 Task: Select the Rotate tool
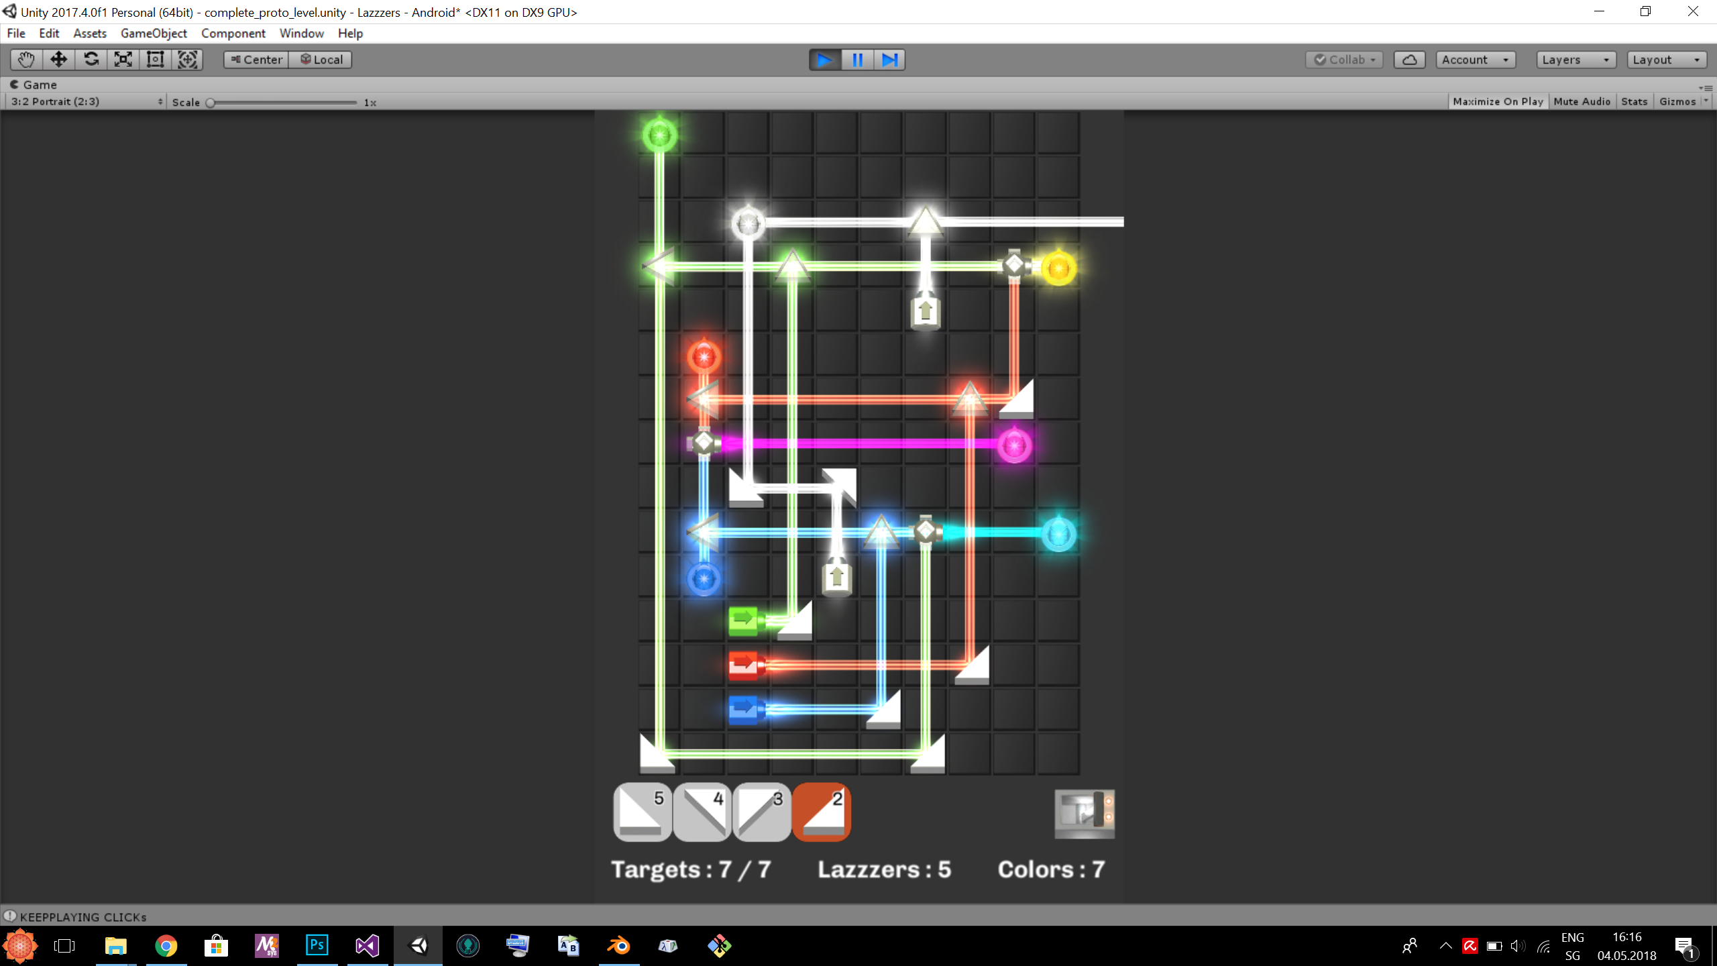coord(91,60)
